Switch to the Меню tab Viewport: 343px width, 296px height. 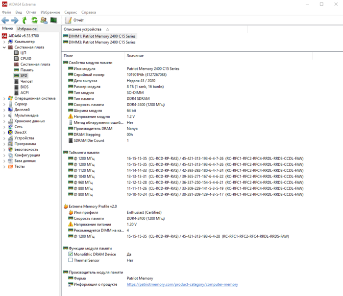(8, 28)
